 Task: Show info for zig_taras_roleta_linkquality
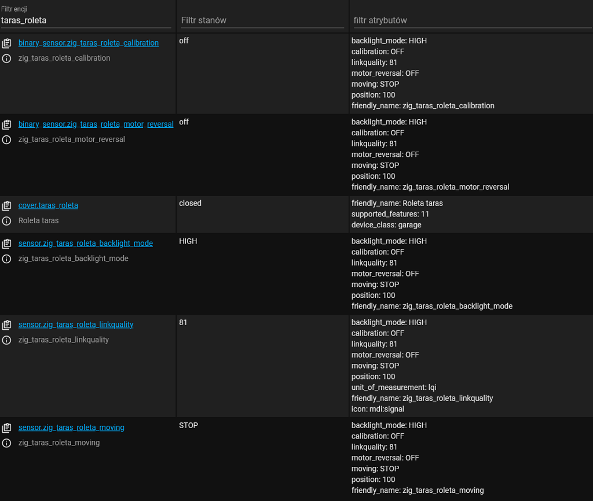coord(6,340)
